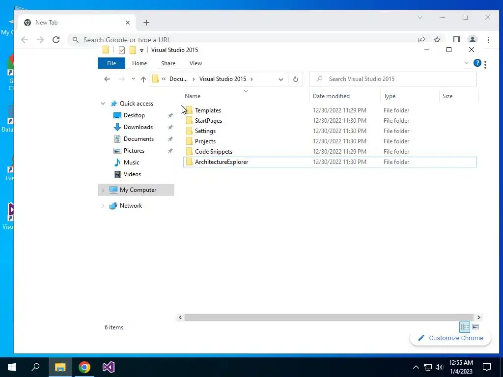Switch to the Share ribbon tab

168,63
